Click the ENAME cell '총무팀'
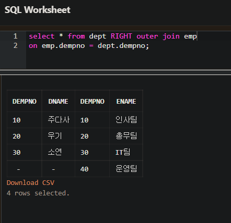231x223 pixels. [126, 136]
